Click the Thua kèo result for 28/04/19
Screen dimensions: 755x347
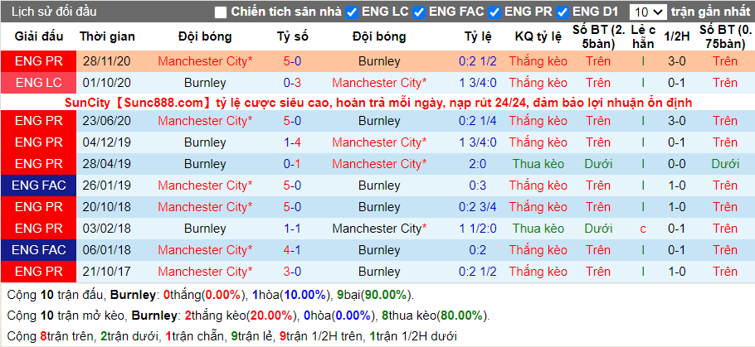tap(538, 164)
